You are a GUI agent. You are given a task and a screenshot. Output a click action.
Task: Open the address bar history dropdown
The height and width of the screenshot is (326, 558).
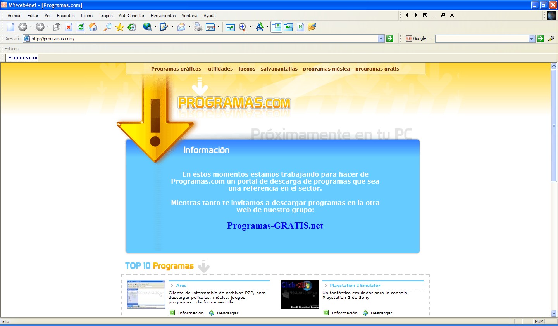pyautogui.click(x=381, y=38)
